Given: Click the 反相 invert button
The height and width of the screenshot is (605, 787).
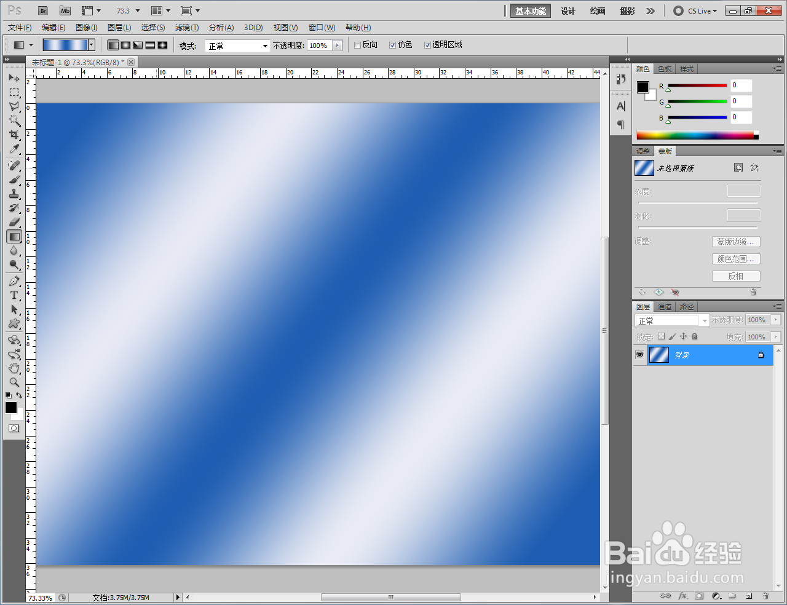Looking at the screenshot, I should [736, 276].
